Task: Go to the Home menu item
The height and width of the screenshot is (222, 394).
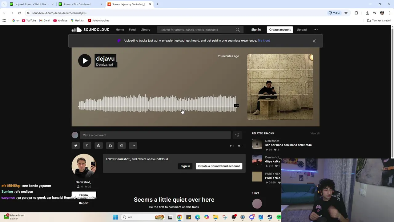Action: point(120,30)
